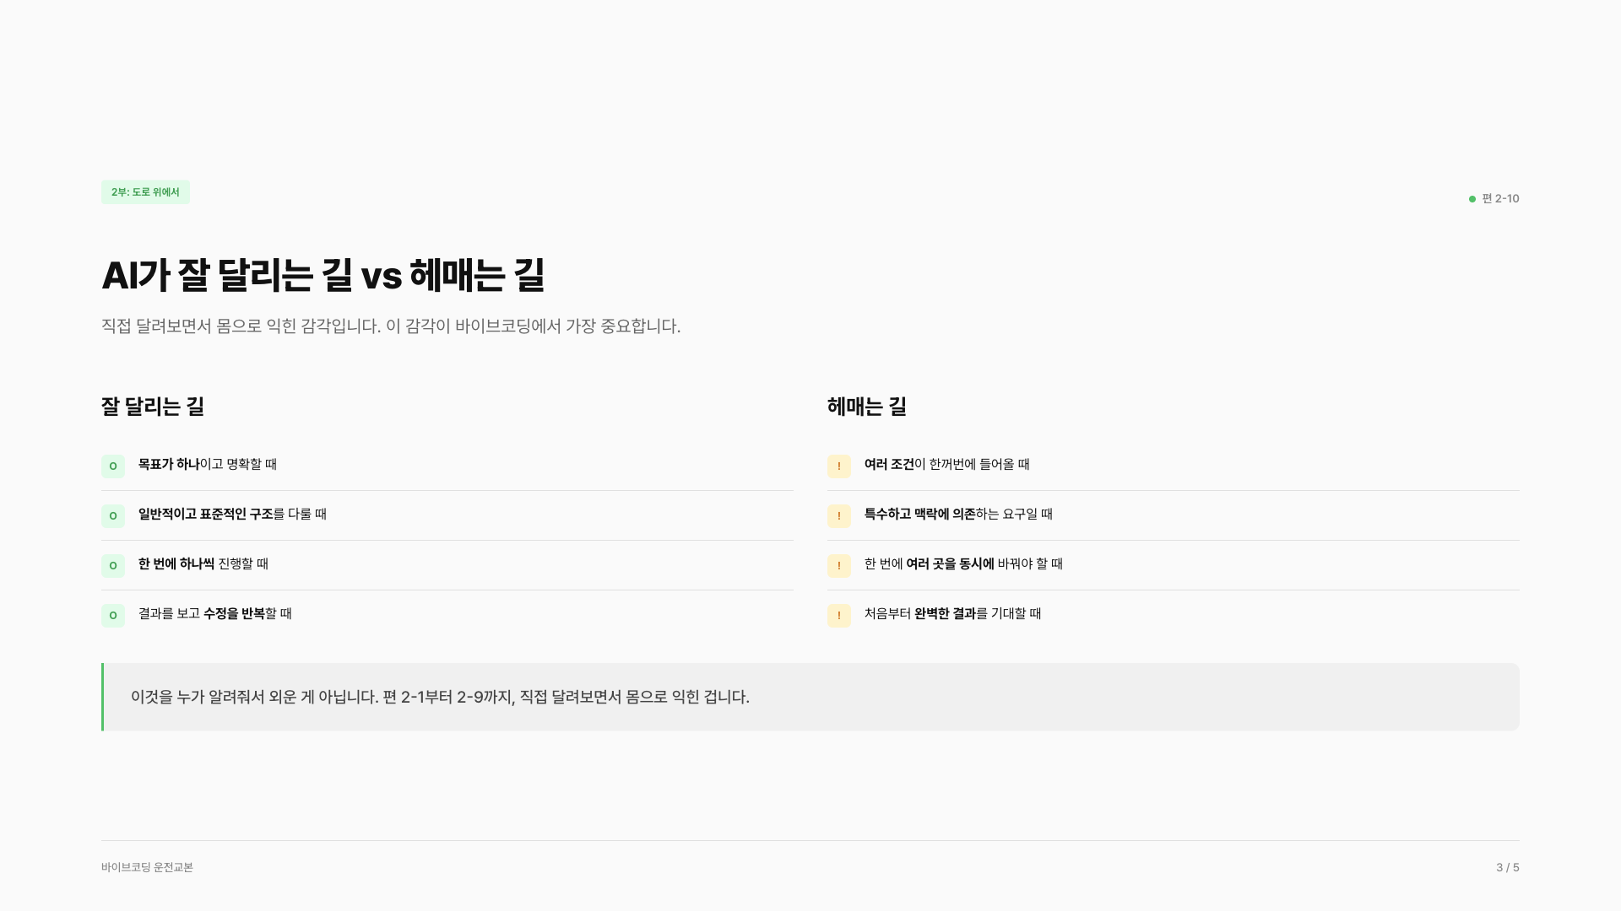This screenshot has width=1621, height=911.
Task: Click the ! icon next to 완벽한 결과 item
Action: point(838,616)
